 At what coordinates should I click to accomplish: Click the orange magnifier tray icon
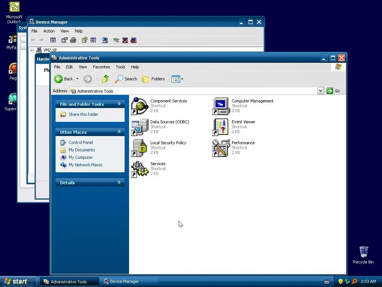[354, 281]
